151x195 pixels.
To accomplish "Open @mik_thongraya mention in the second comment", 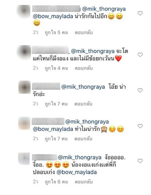I will (93, 51).
